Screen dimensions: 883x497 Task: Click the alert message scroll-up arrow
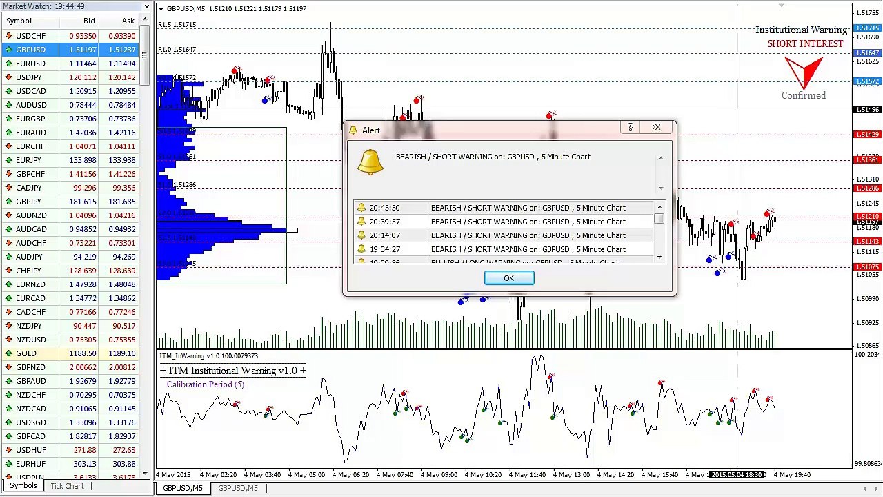point(660,158)
